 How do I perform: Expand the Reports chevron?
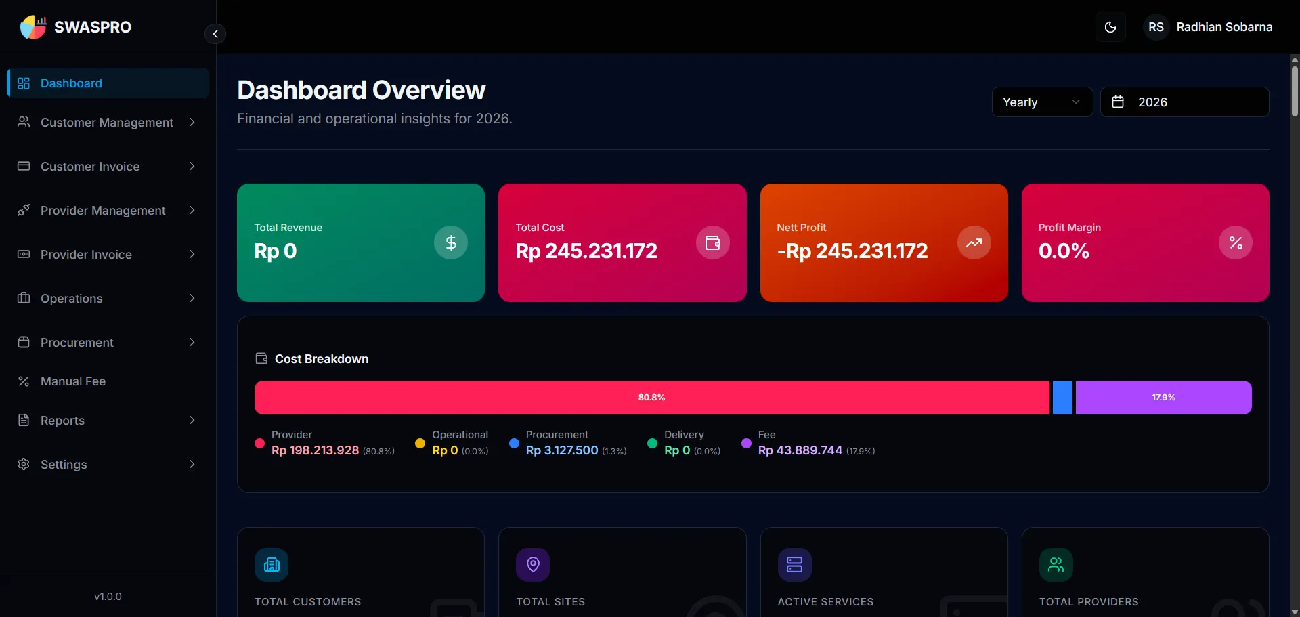coord(192,420)
